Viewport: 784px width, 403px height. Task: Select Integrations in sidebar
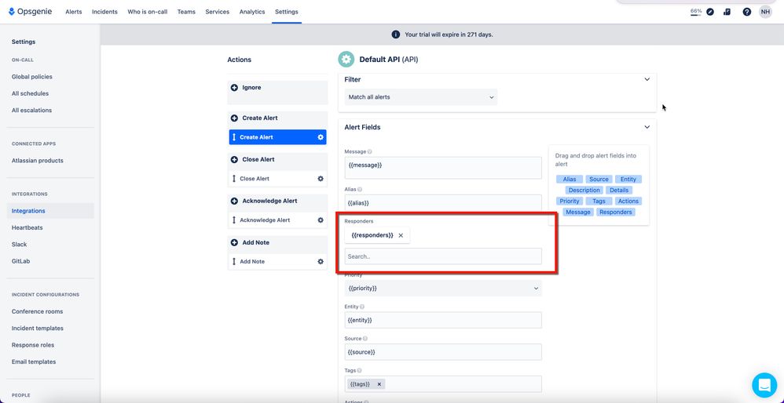[50, 211]
